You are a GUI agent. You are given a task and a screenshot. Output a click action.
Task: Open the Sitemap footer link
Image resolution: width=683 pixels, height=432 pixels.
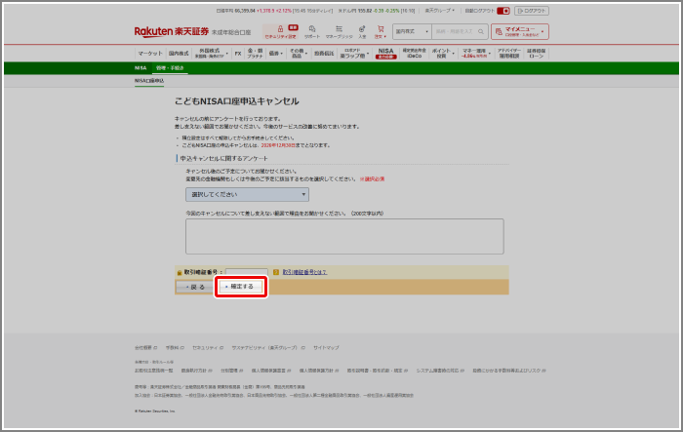(326, 347)
